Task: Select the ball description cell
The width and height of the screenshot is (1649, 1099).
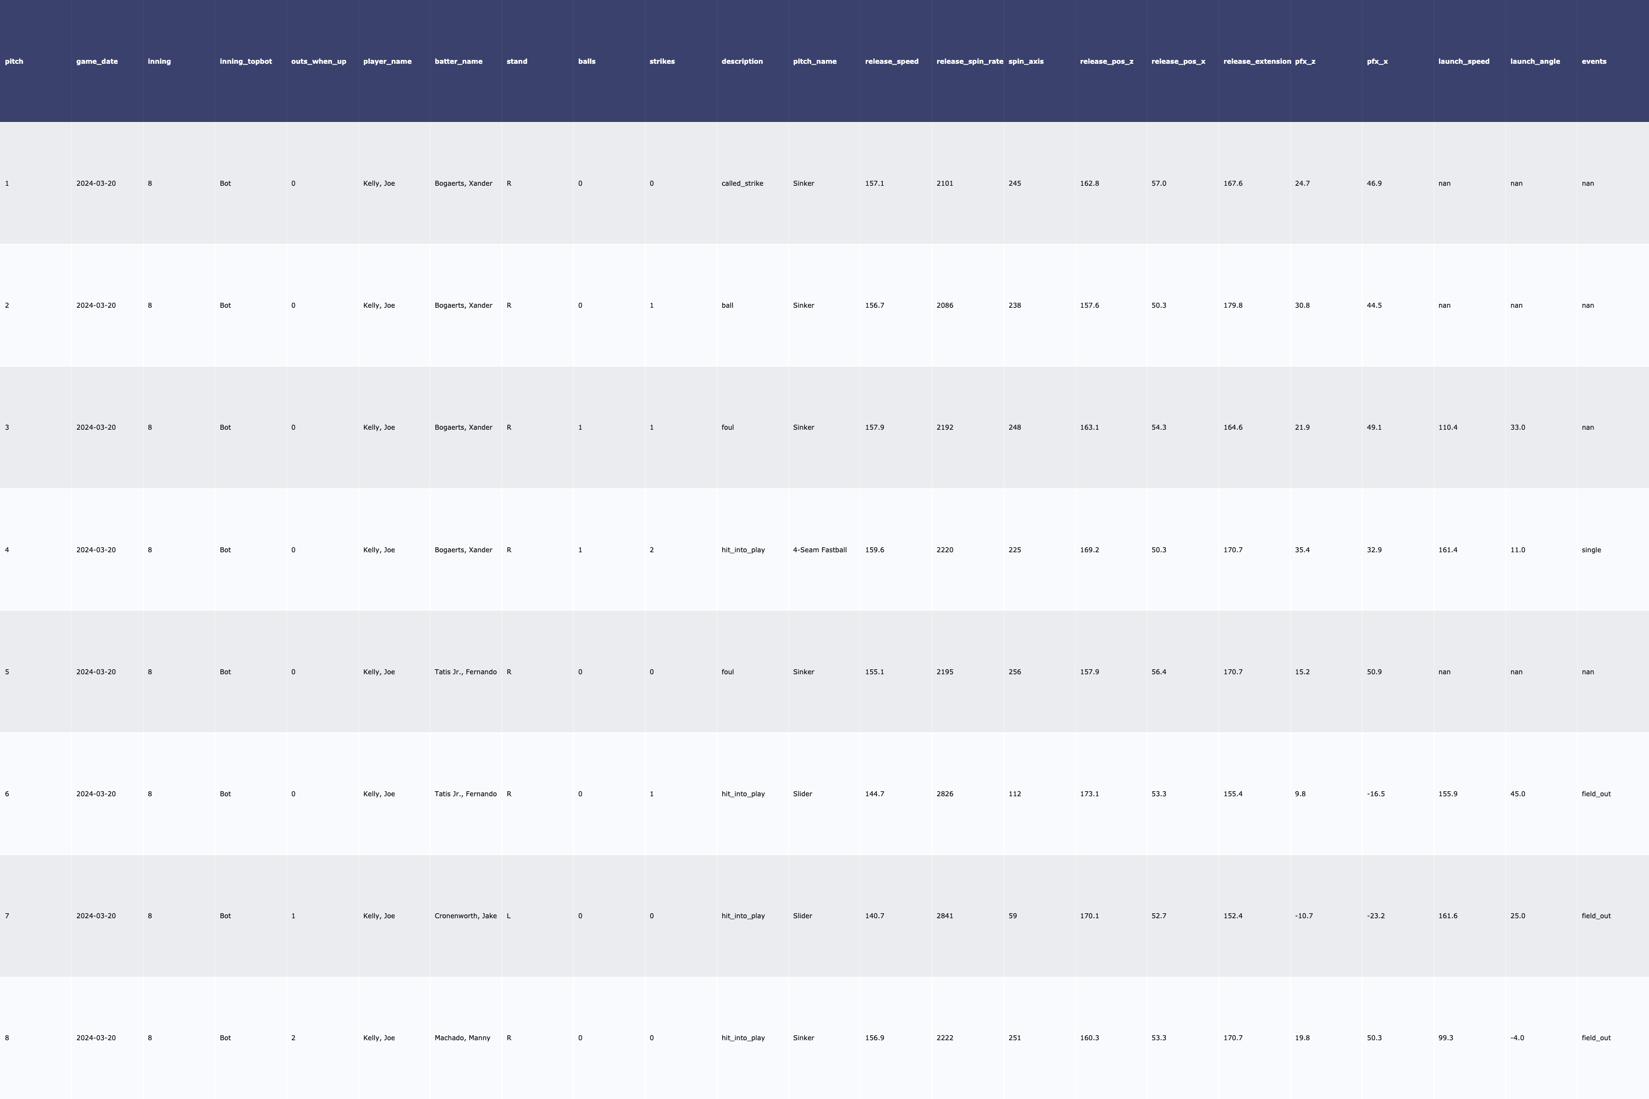Action: click(x=727, y=306)
